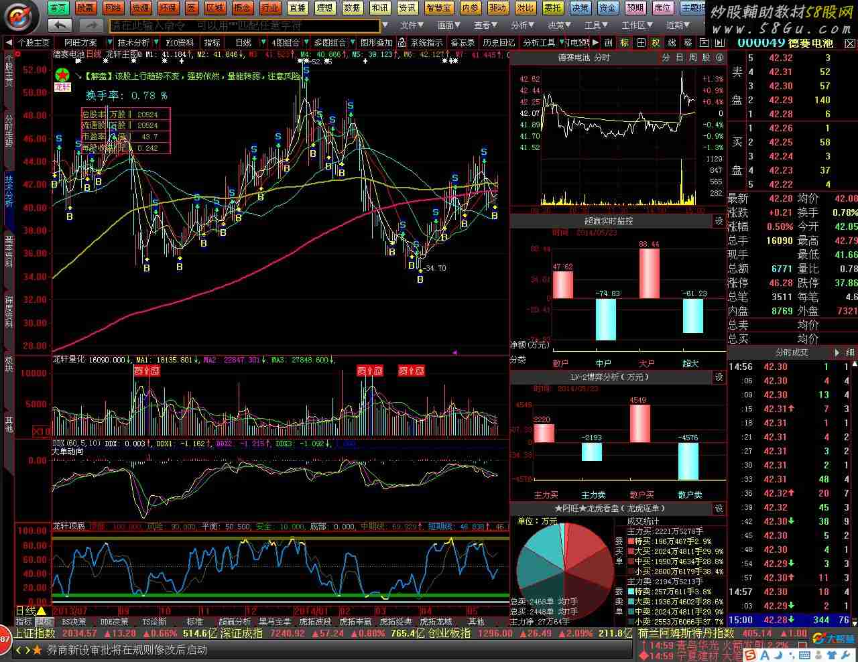Click the previous news arrow in the ticker

[19, 650]
